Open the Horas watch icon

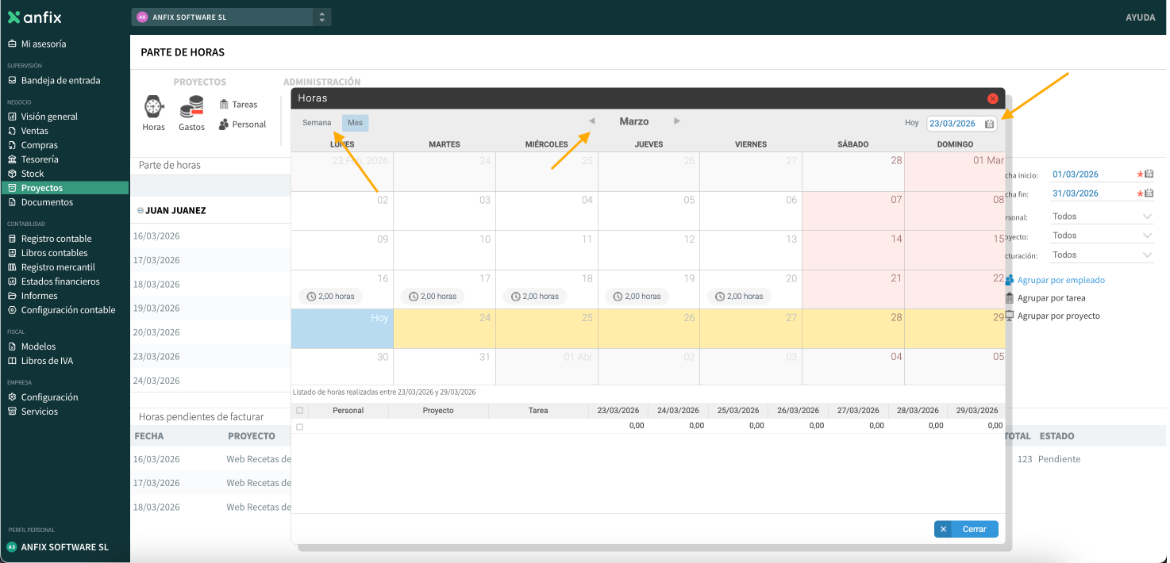click(154, 108)
